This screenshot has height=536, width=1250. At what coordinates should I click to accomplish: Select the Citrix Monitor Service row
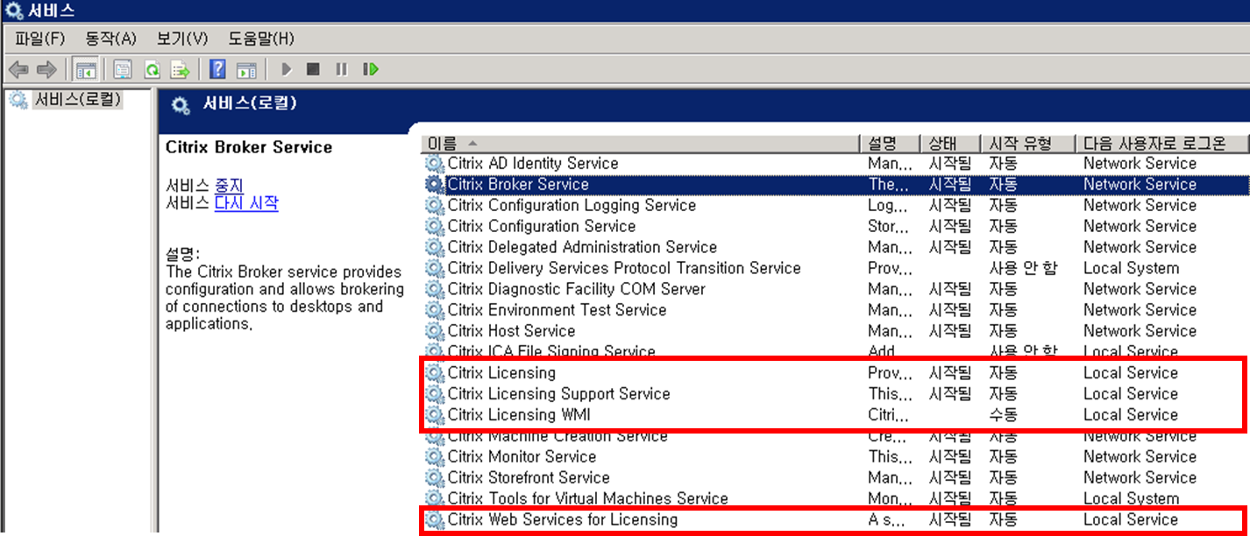tap(835, 457)
